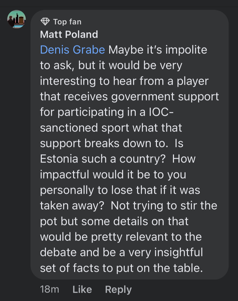This screenshot has width=238, height=301.
Task: Open Matt Poland's profile picture
Action: [17, 19]
